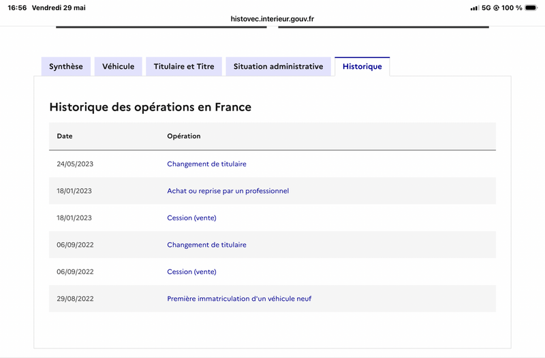This screenshot has width=545, height=358.
Task: Click Changement de titulaire dated 06/09/2022
Action: 206,245
